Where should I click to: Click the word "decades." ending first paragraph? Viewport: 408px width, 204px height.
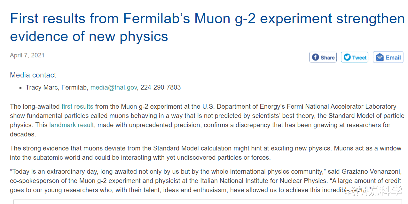click(23, 134)
